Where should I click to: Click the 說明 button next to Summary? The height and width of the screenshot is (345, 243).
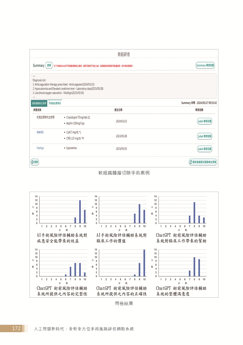(49, 65)
